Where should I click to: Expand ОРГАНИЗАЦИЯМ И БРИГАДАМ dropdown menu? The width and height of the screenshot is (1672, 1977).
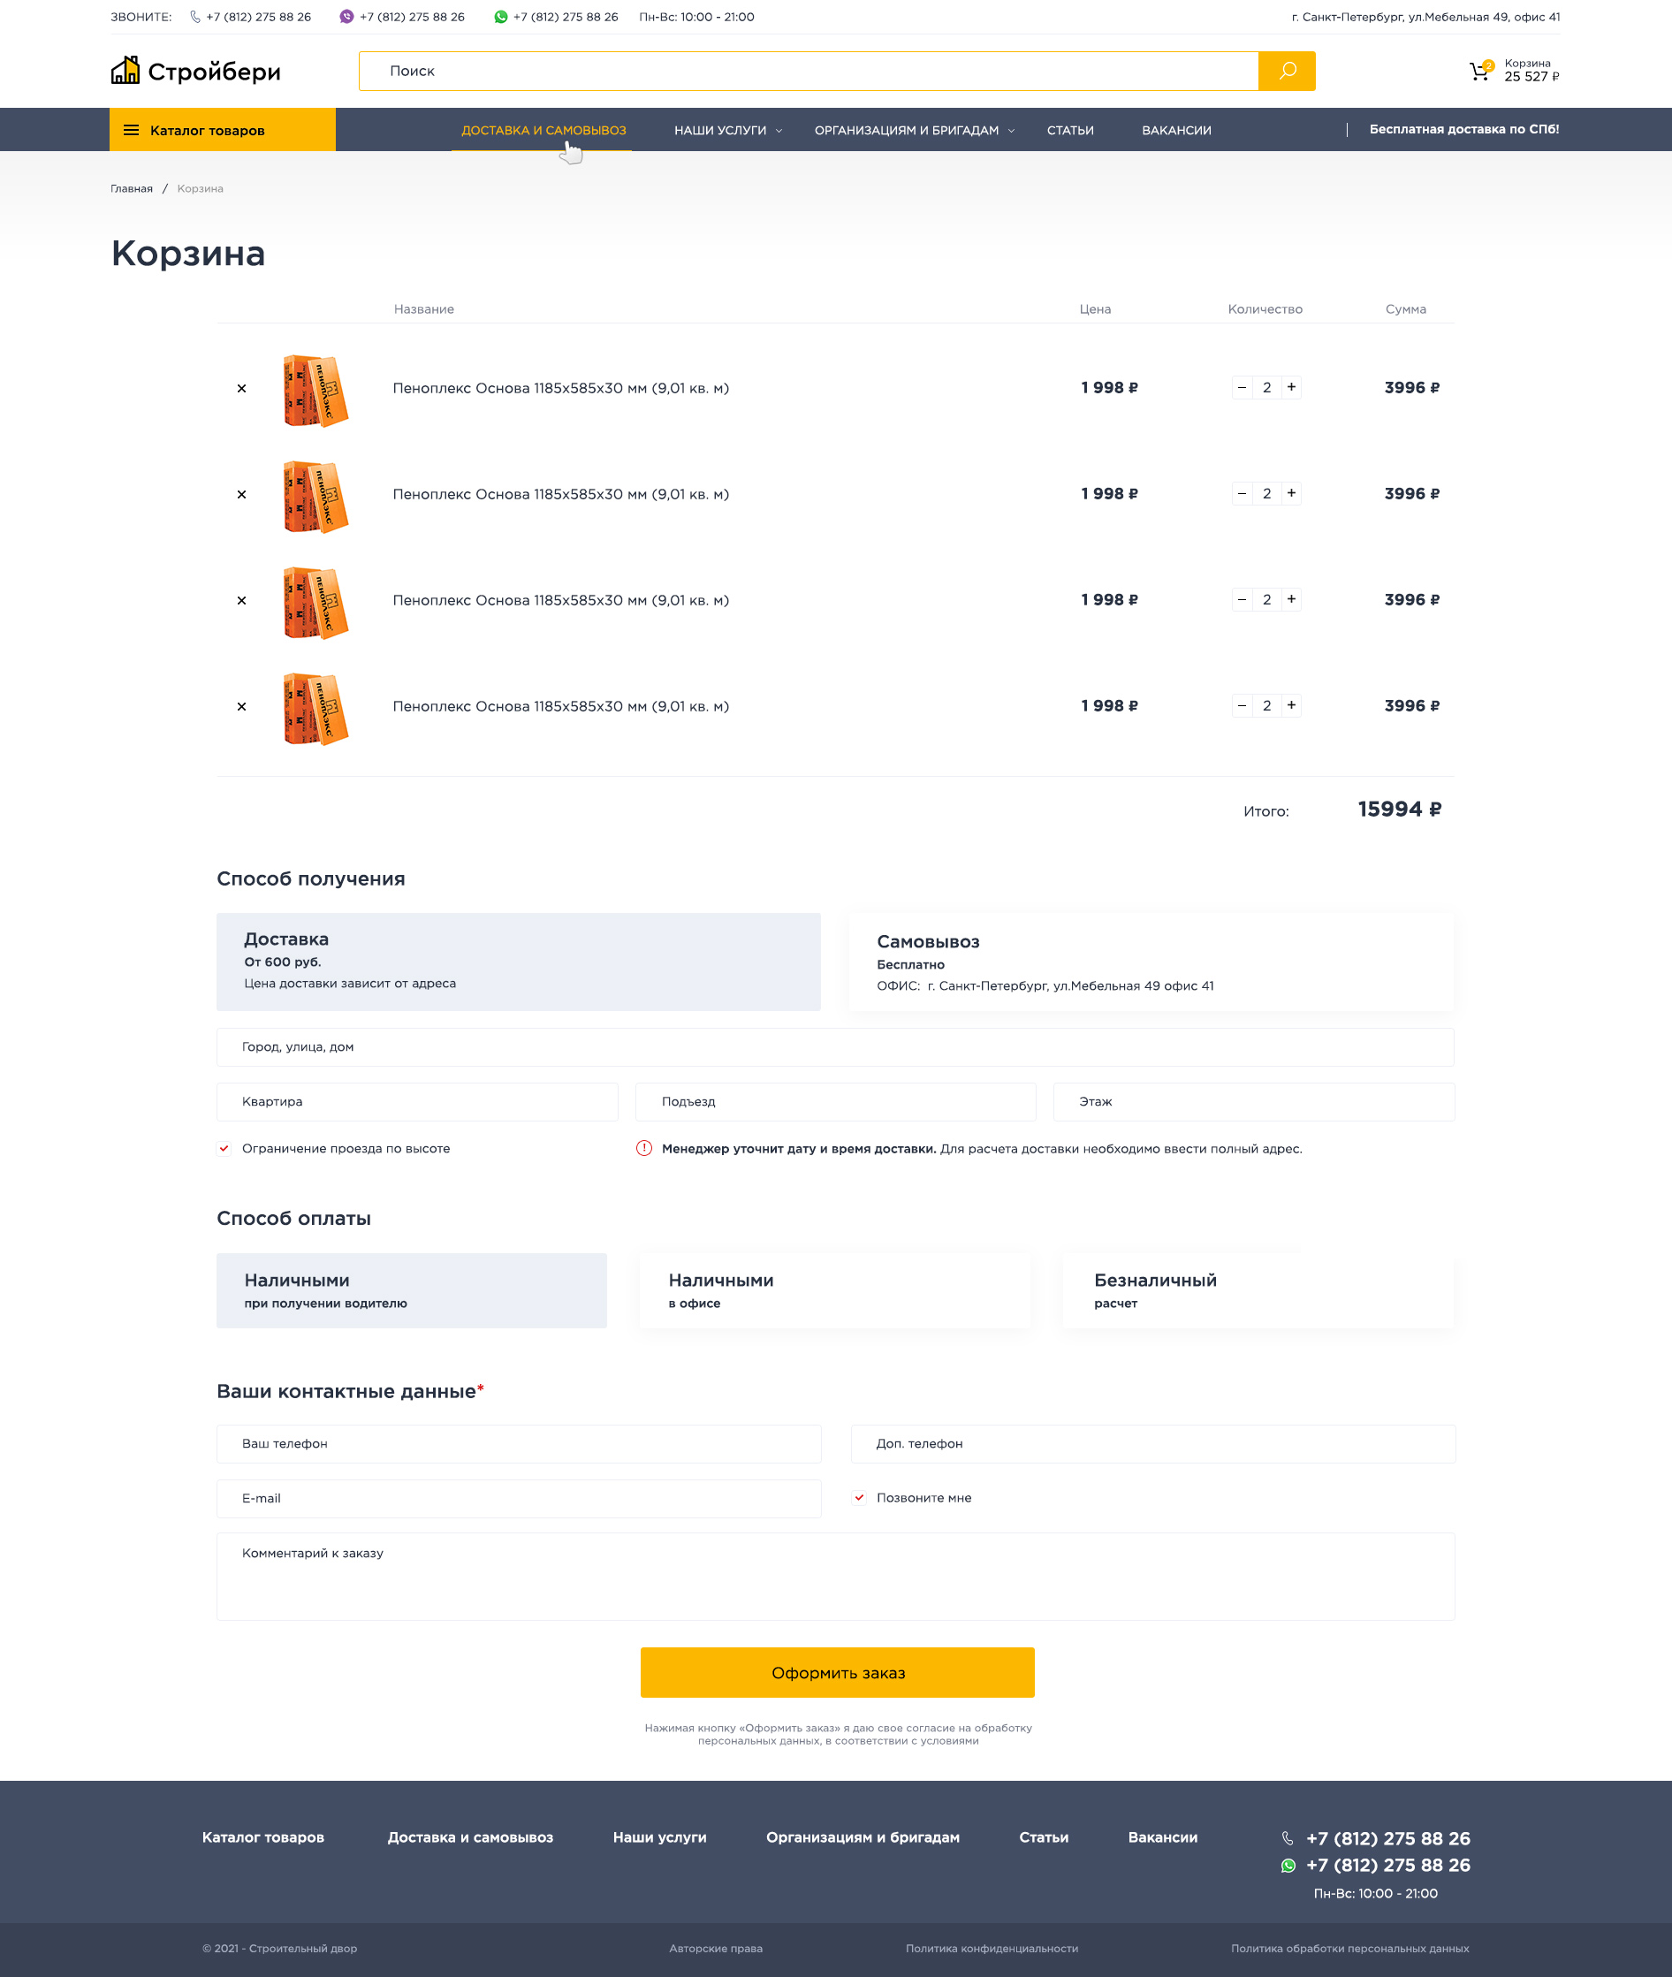click(914, 131)
